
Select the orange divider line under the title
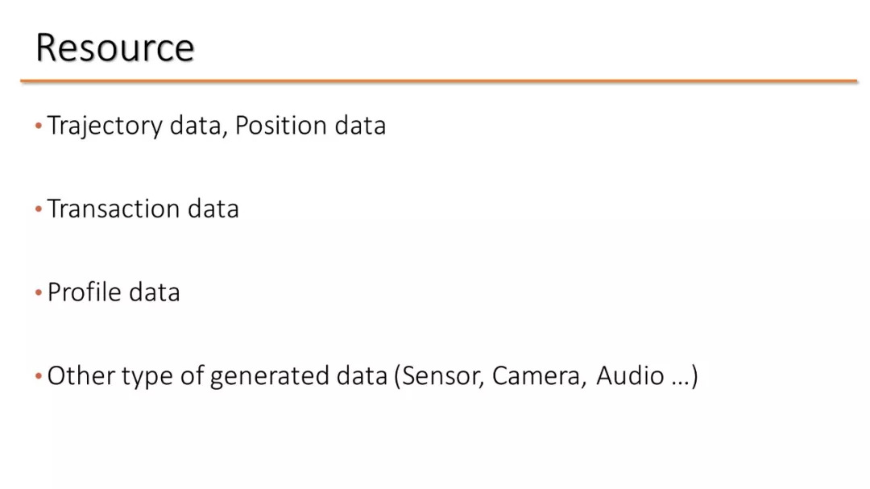[439, 81]
